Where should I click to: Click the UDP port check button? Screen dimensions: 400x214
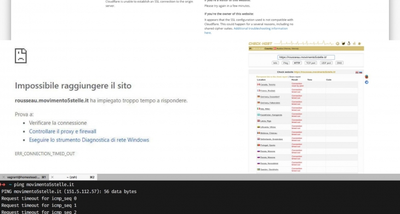pos(326,63)
